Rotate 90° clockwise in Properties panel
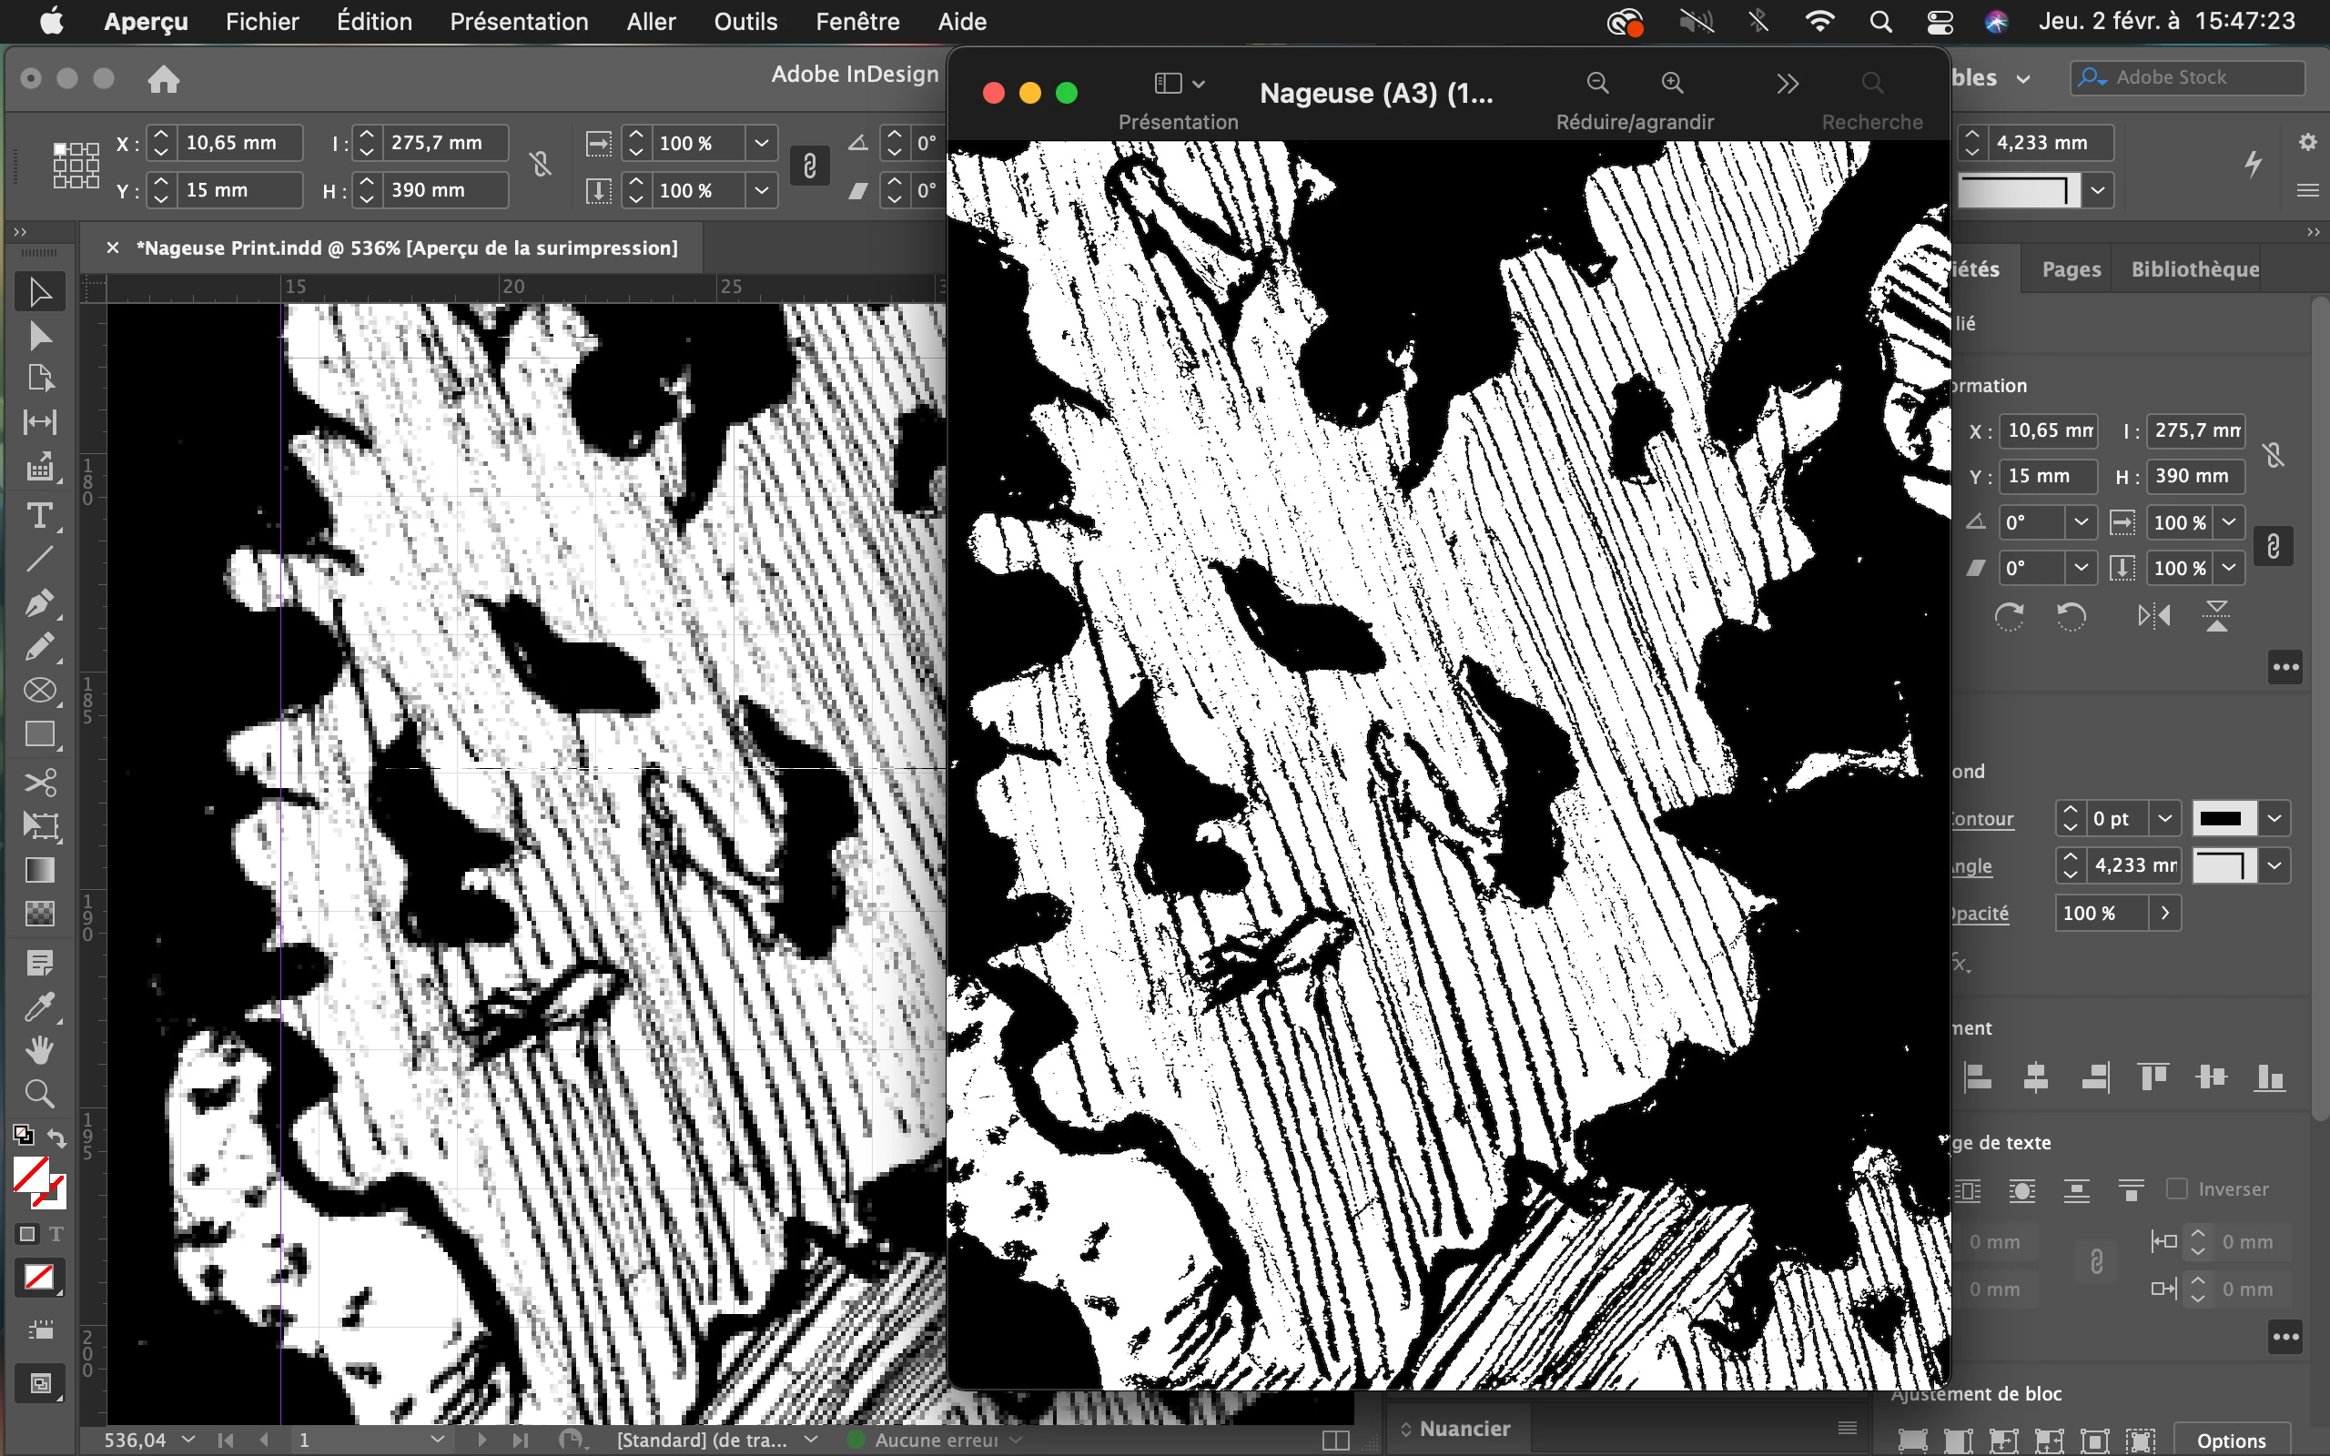This screenshot has height=1456, width=2330. tap(2009, 616)
